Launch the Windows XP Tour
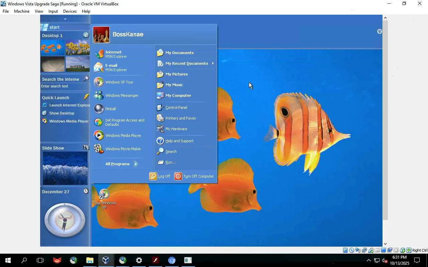Screen dimensions: 428x267 point(122,82)
